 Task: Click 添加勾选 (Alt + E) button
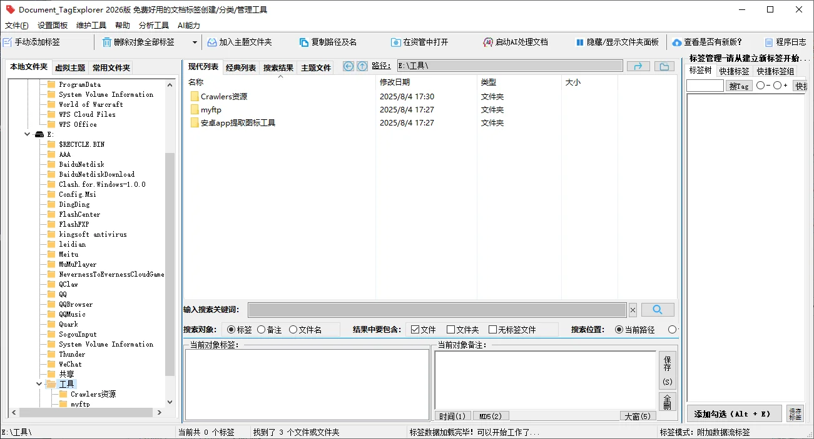click(x=734, y=414)
